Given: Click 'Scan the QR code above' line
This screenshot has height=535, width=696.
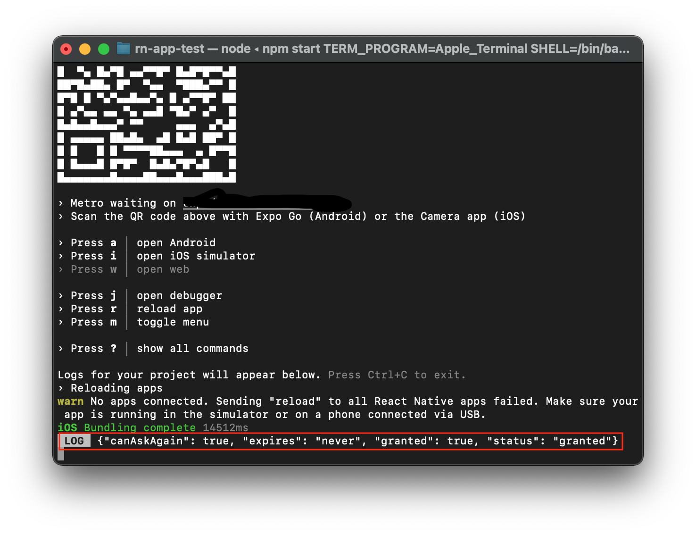Looking at the screenshot, I should point(291,216).
